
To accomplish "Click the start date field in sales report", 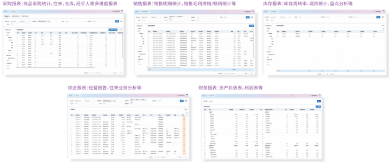I will [x=144, y=17].
